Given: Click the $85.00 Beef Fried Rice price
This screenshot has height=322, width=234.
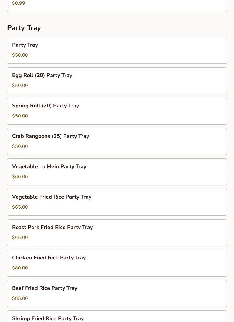Looking at the screenshot, I should point(20,298).
